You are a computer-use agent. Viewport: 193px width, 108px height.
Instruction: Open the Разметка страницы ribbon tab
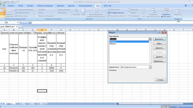(x=45, y=6)
